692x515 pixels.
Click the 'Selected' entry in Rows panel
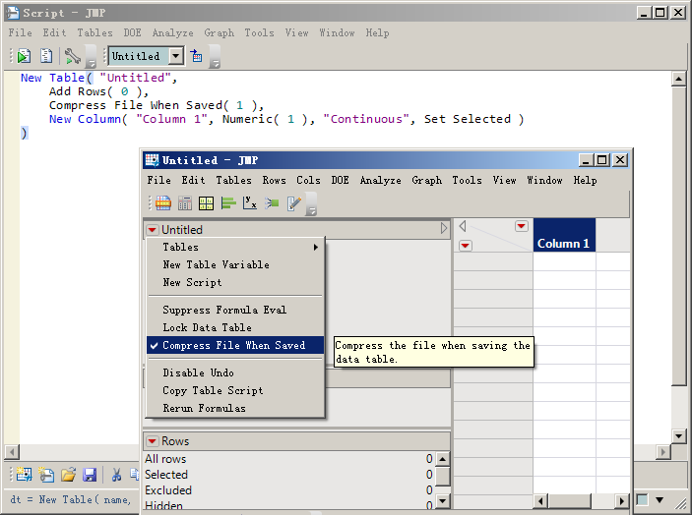pos(289,475)
